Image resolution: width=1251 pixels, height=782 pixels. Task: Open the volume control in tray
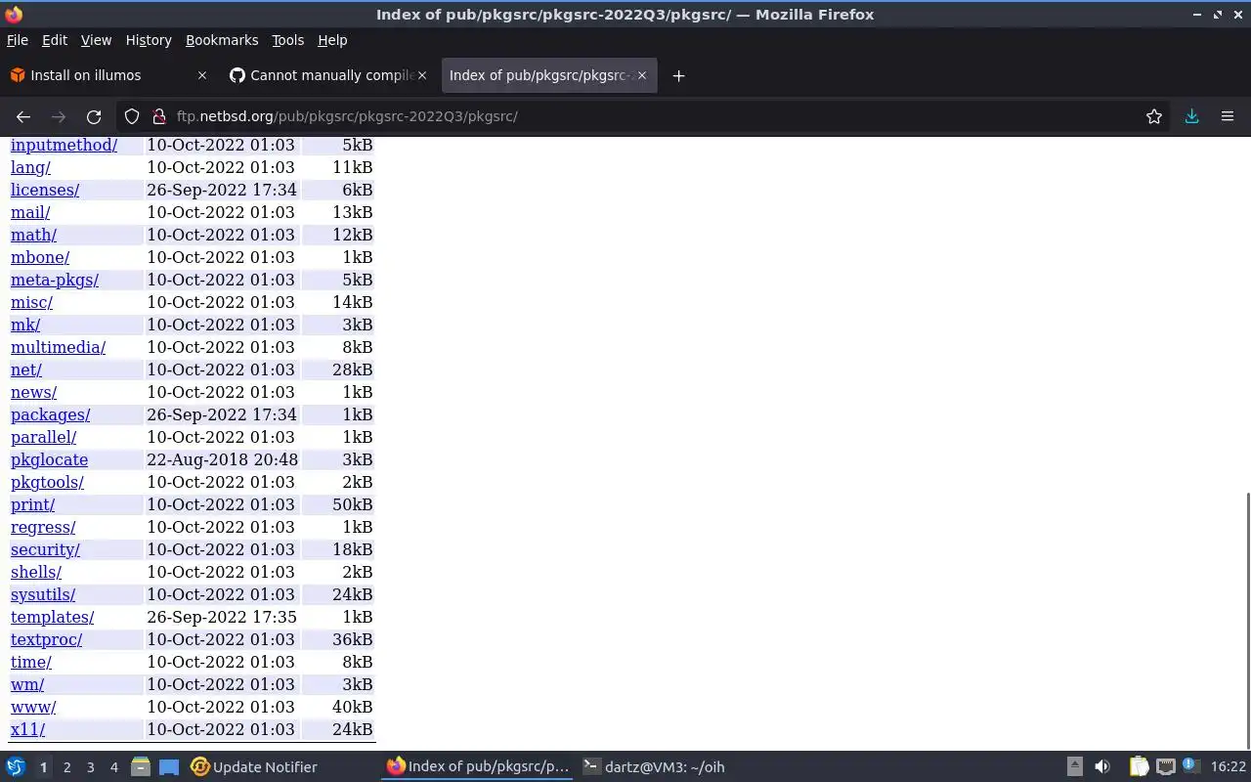click(1102, 767)
